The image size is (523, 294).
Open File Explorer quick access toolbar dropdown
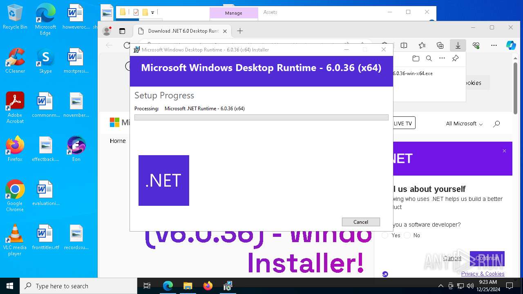tap(152, 13)
